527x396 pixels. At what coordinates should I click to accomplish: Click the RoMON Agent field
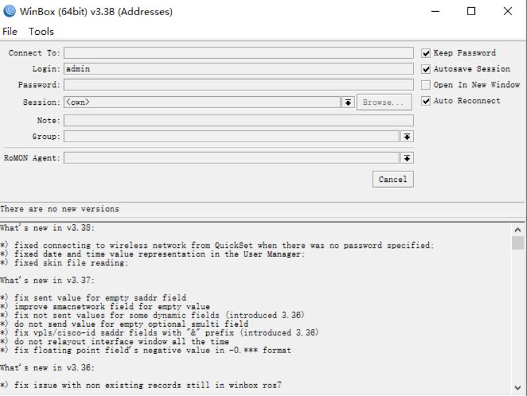click(232, 158)
